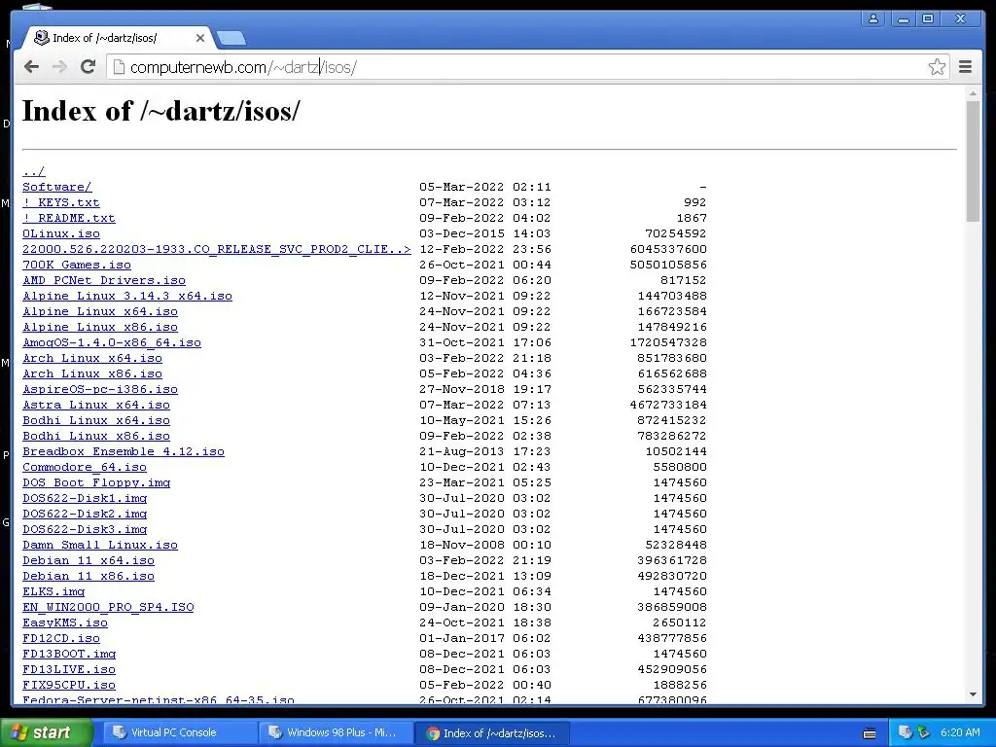This screenshot has width=996, height=747.
Task: Download Arch_Linux_x64.iso
Action: [92, 358]
